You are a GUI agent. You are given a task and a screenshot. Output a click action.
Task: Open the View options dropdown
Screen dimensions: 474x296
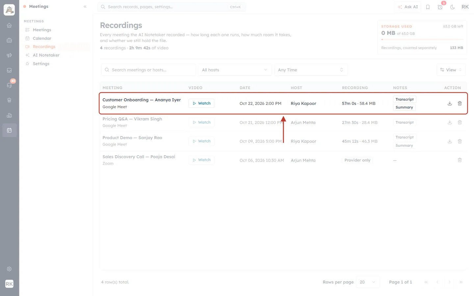point(451,70)
